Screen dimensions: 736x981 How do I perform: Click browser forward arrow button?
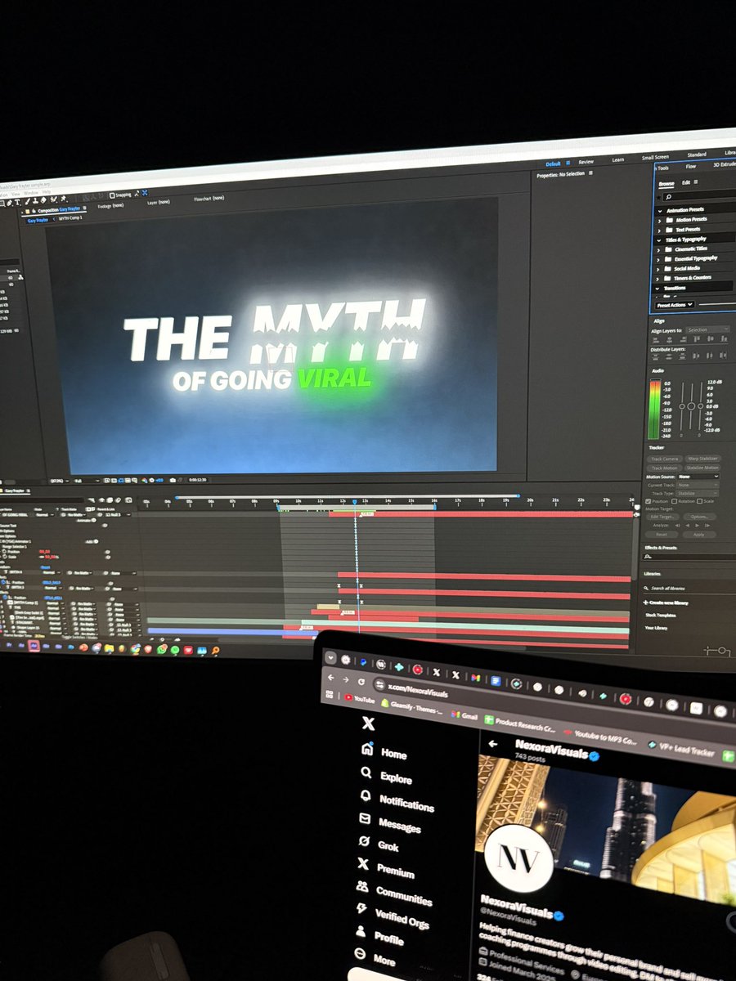(x=346, y=679)
